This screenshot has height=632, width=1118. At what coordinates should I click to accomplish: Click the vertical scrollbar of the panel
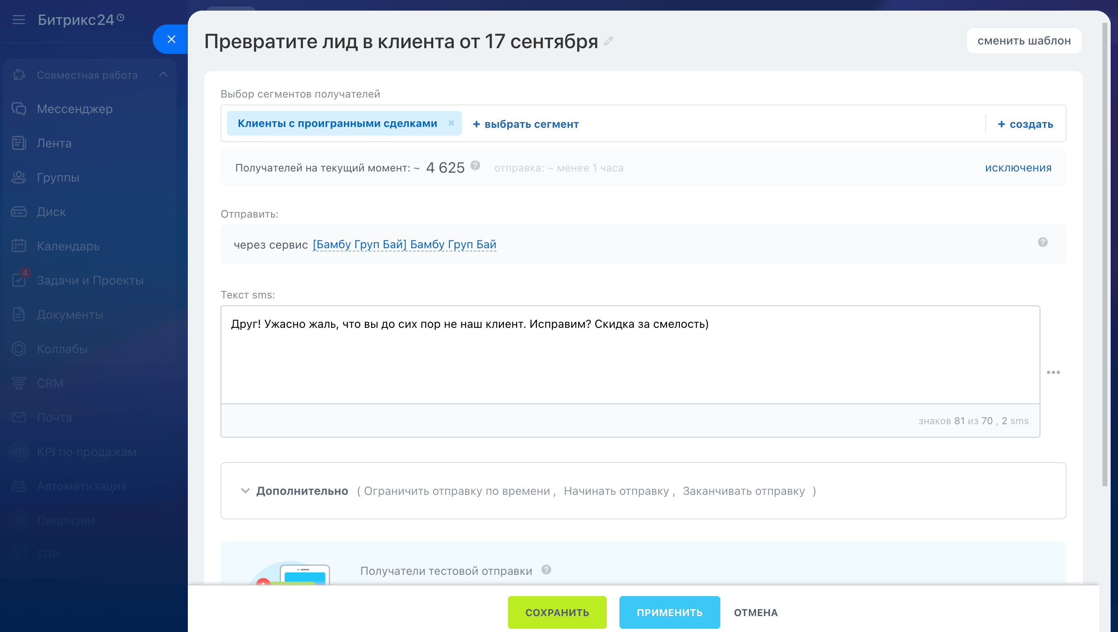pos(1105,260)
